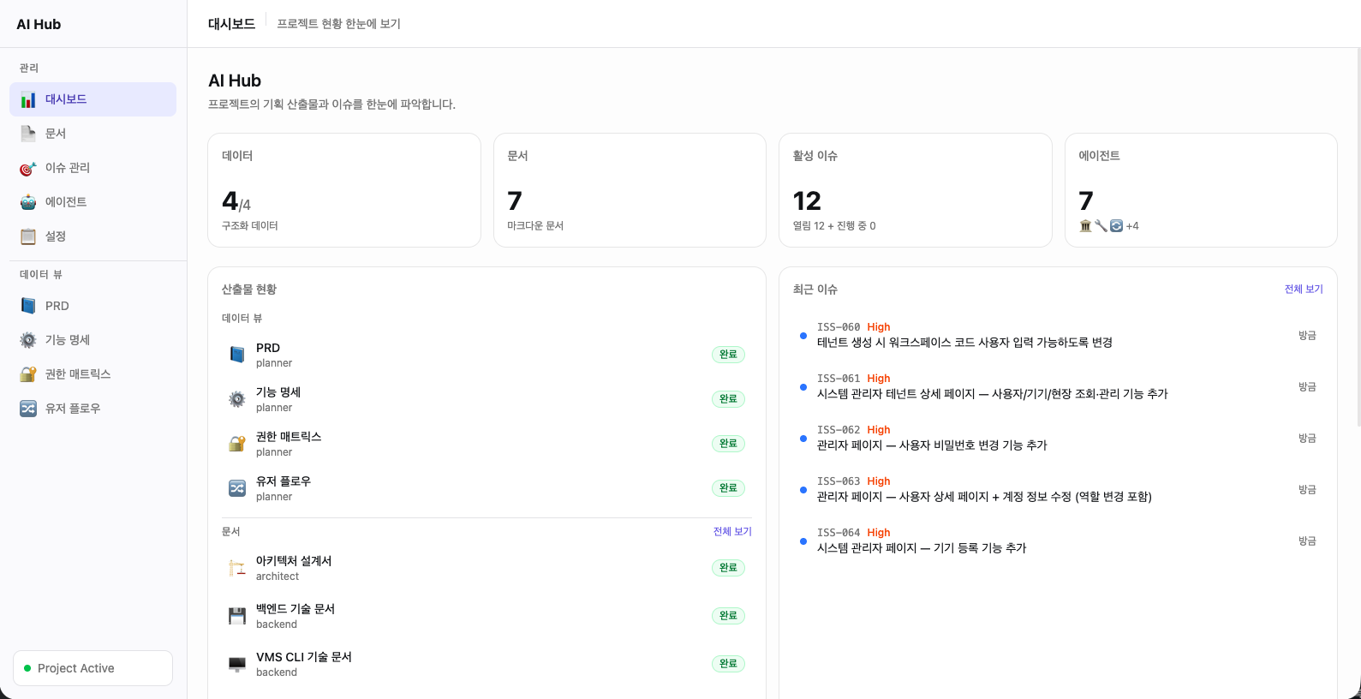Click the PRD book icon in sidebar
Image resolution: width=1361 pixels, height=699 pixels.
click(28, 306)
